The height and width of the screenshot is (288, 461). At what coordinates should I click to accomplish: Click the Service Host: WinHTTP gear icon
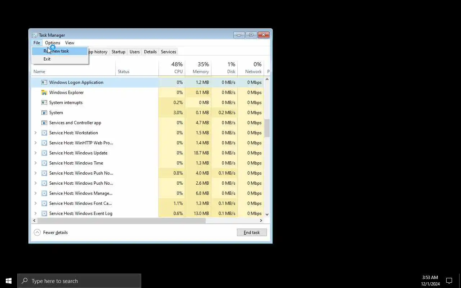[44, 143]
